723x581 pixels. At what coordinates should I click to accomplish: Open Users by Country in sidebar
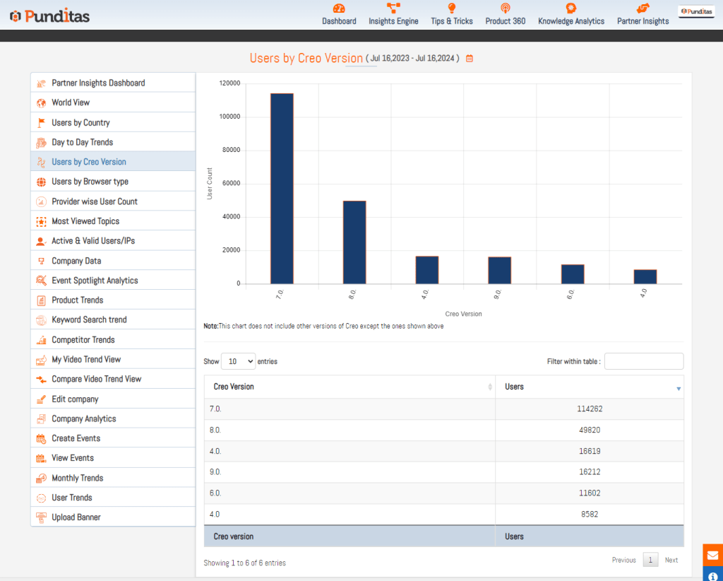point(80,122)
